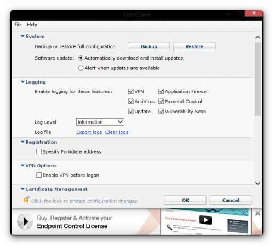274x246 pixels.
Task: Collapse the VPN Options section
Action: coord(22,166)
